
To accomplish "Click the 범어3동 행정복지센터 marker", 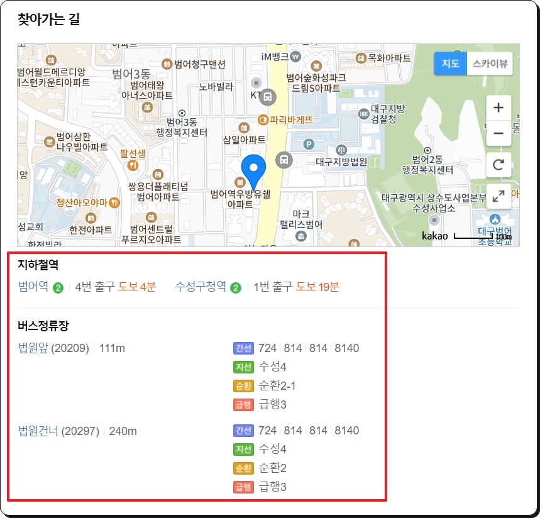I will pos(182,113).
